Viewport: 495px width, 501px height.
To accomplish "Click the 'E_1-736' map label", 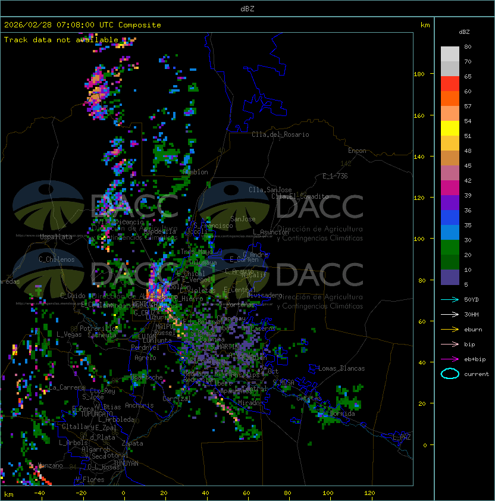I will point(335,176).
